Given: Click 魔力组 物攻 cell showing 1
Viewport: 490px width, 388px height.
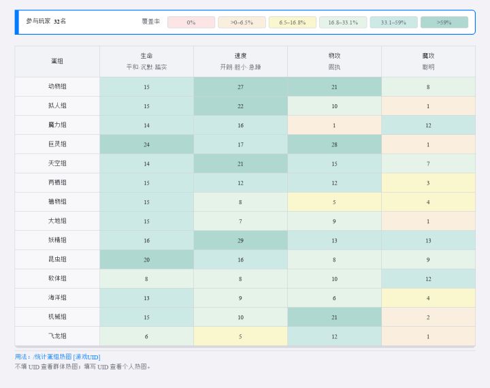Looking at the screenshot, I should (x=334, y=125).
